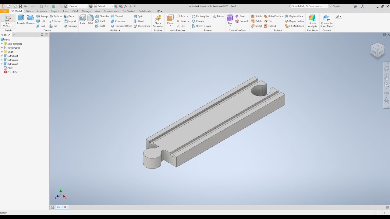
Task: Switch to the Inspect ribbon tab
Action: tap(55, 11)
